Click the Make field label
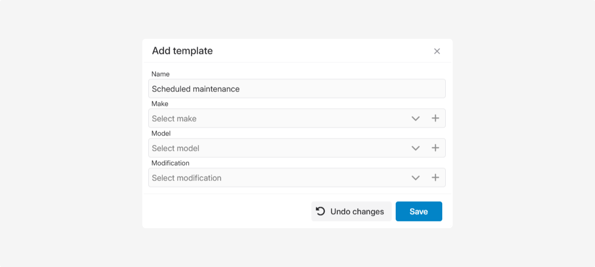The width and height of the screenshot is (595, 267). 160,104
